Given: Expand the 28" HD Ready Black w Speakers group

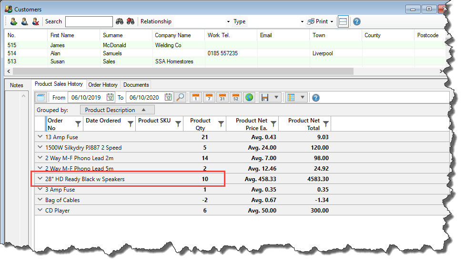Looking at the screenshot, I should click(40, 179).
